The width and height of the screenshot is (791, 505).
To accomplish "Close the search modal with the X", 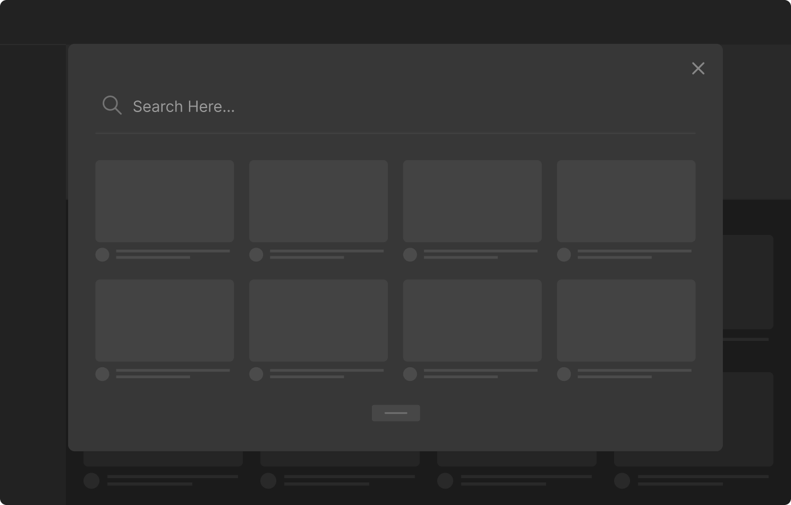I will [x=698, y=68].
